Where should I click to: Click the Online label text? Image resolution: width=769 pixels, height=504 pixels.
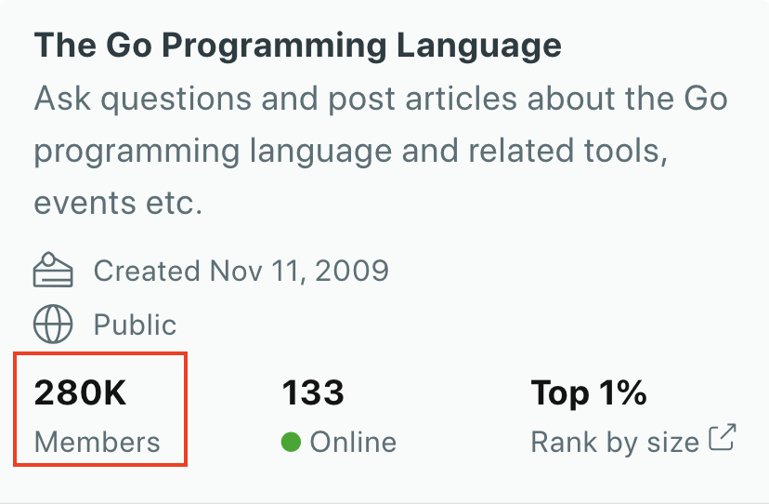[353, 443]
